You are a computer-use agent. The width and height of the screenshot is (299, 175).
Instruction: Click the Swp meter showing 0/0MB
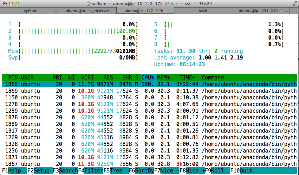[x=73, y=58]
